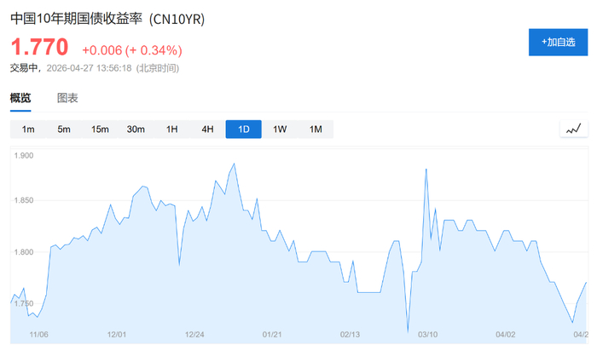Click the 中国10年期国债收益率 (CN10YR) title

[107, 19]
